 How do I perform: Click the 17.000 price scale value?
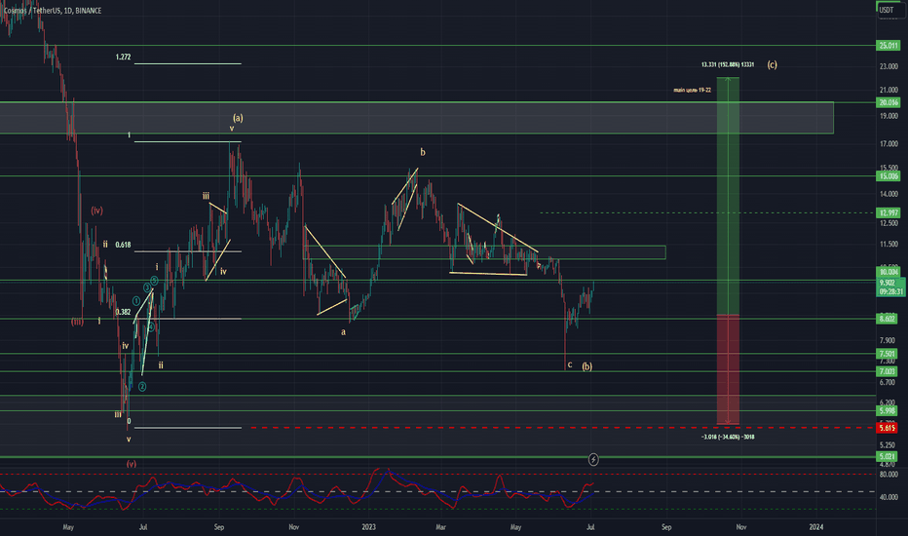click(889, 143)
